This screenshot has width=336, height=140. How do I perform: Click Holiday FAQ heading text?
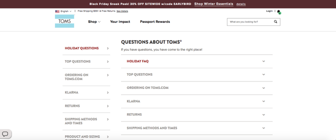click(137, 61)
